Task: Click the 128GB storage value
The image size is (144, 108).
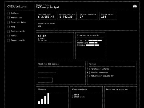Action: [x=75, y=95]
